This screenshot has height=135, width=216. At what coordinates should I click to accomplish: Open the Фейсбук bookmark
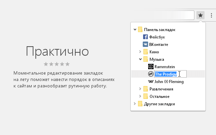click(157, 37)
